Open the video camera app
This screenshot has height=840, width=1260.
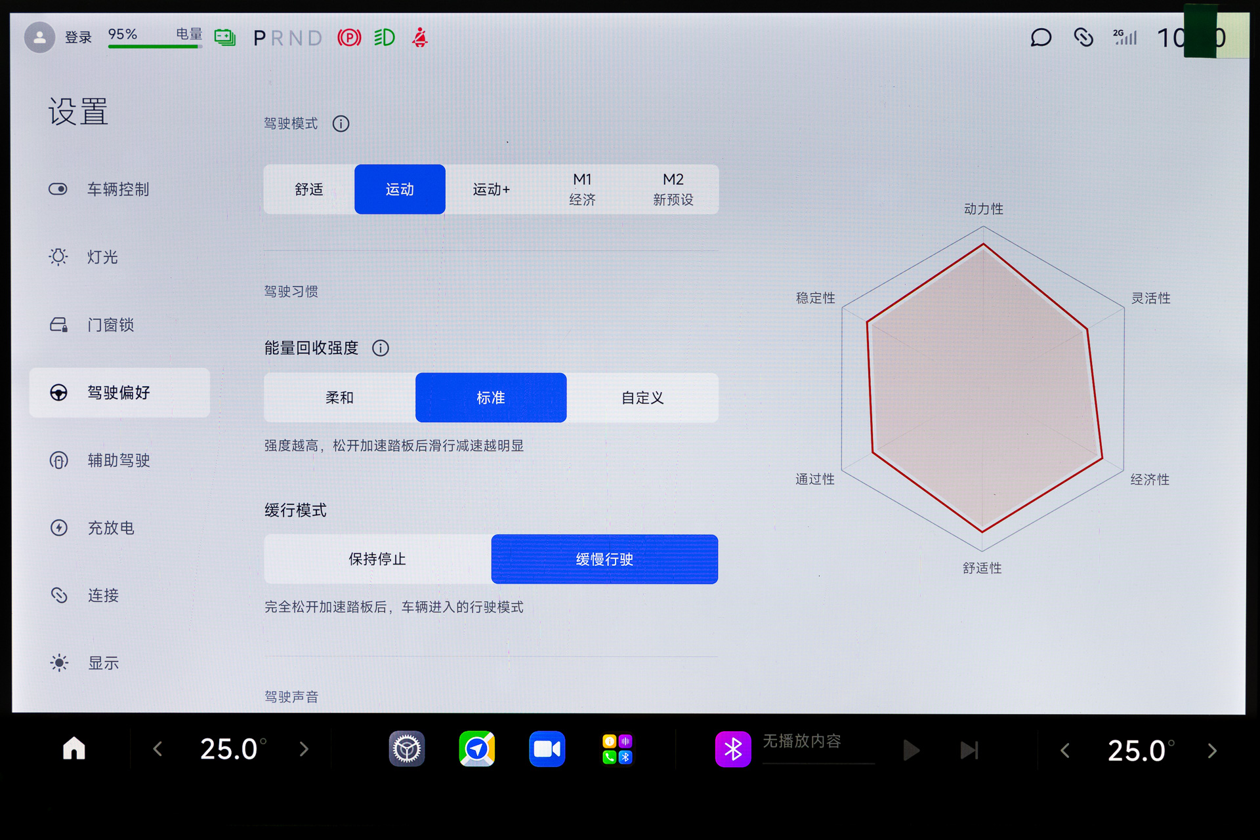(547, 749)
